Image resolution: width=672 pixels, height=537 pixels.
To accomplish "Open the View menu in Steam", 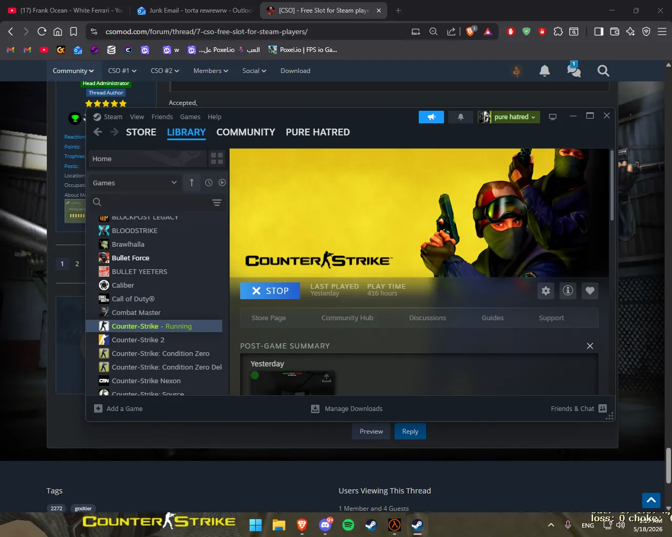I will (x=137, y=117).
